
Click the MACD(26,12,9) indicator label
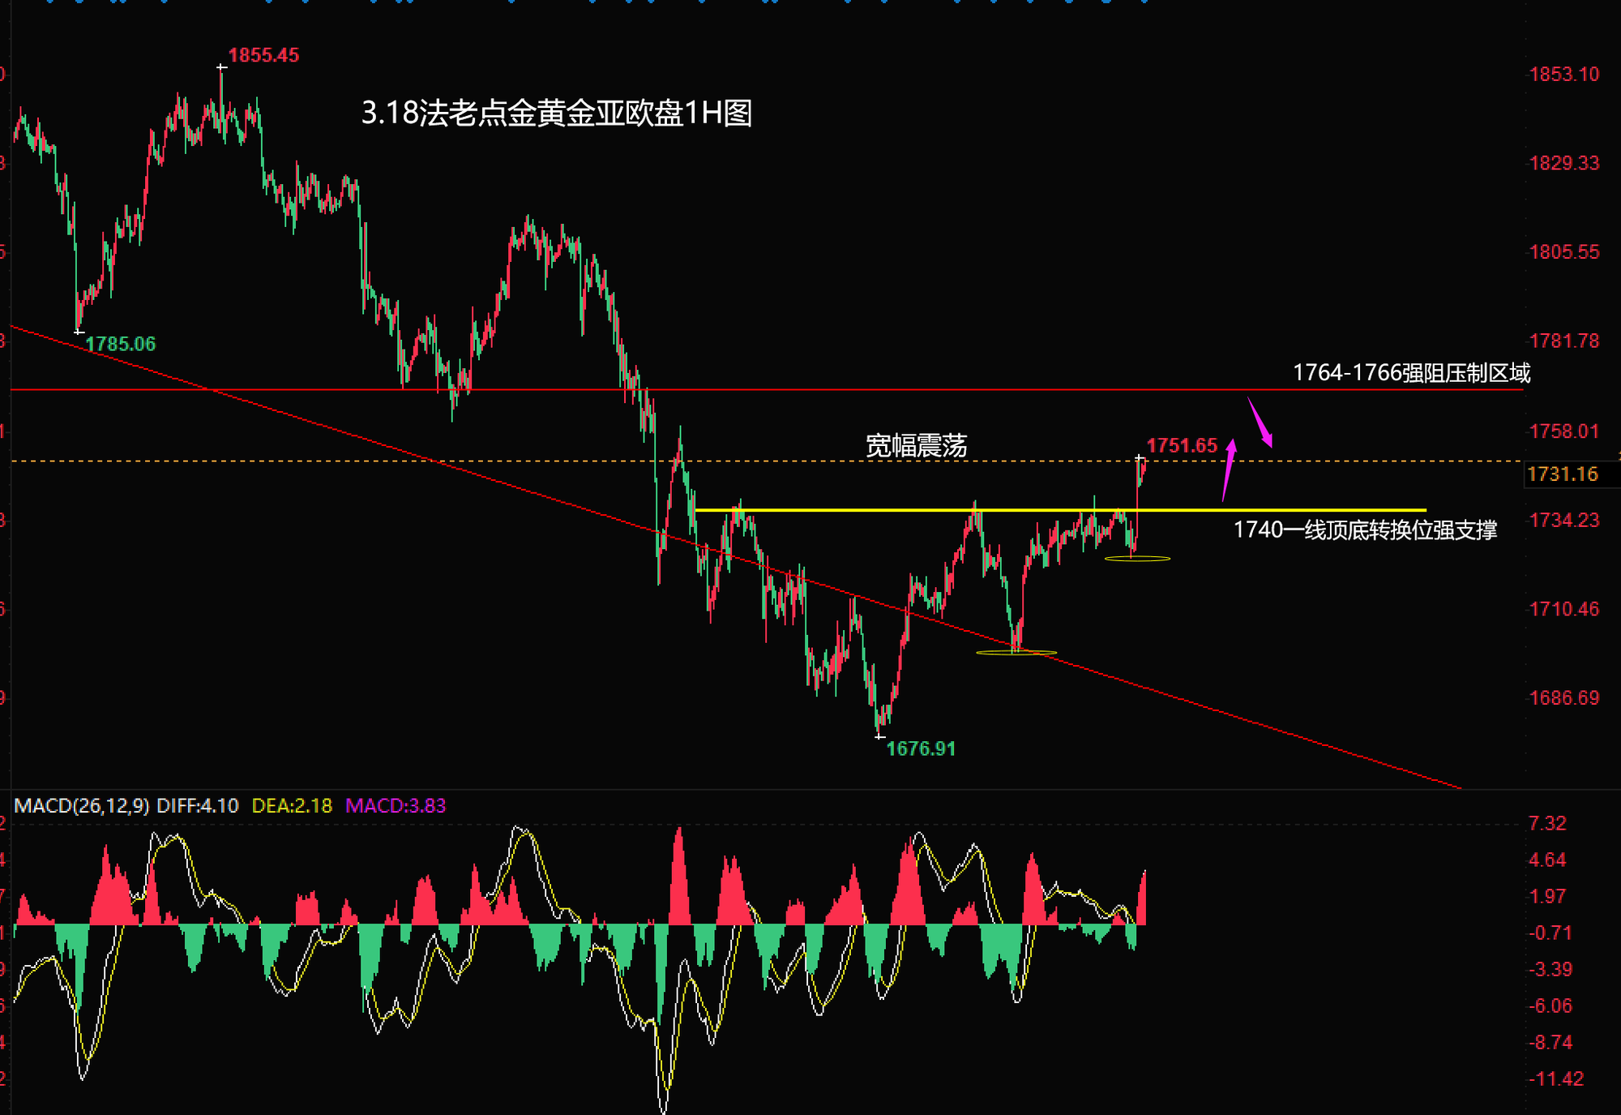click(x=81, y=805)
